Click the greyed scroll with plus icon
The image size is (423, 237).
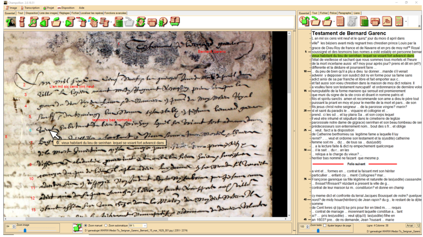352,21
